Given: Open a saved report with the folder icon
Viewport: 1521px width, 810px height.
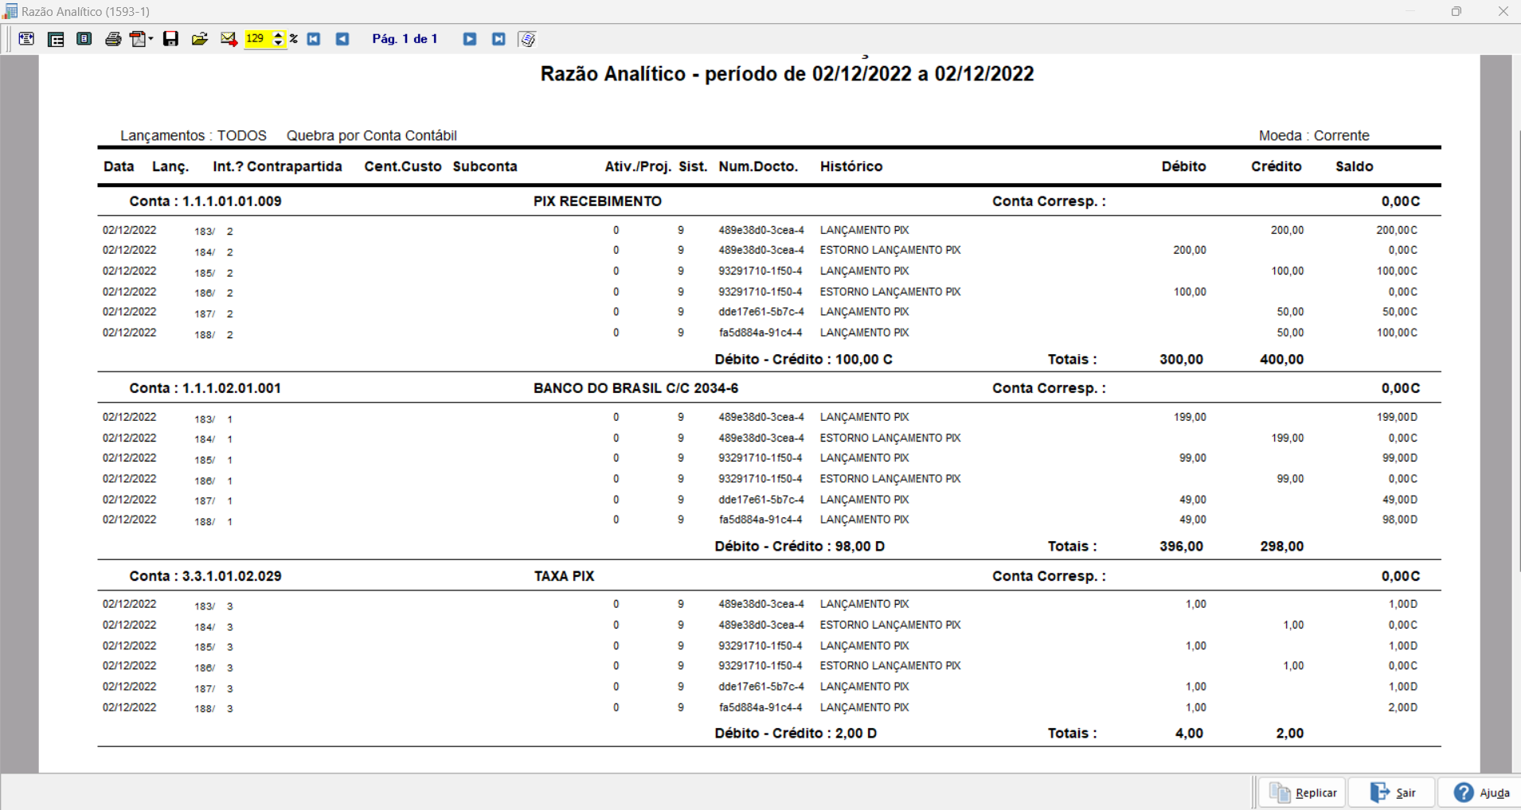Looking at the screenshot, I should point(200,39).
